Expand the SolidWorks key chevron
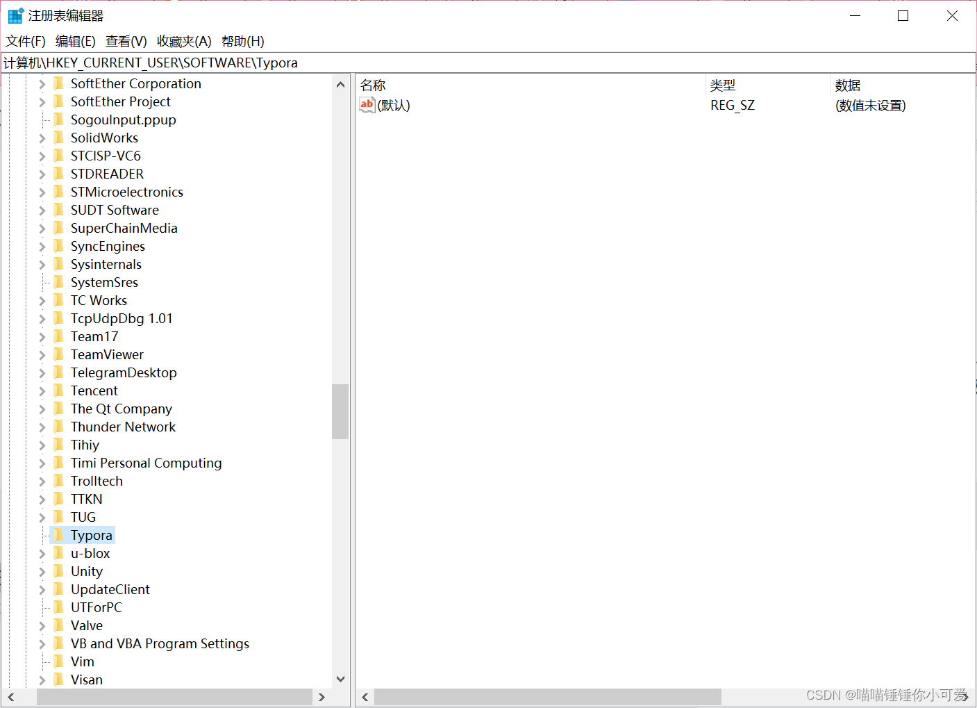 [x=42, y=138]
